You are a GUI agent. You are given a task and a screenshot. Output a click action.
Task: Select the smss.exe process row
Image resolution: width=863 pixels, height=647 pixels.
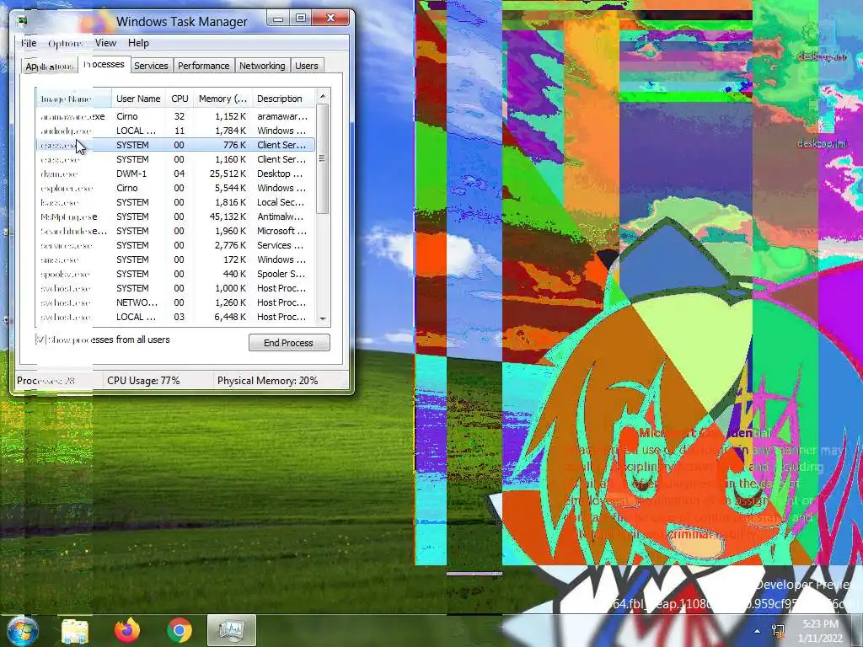coord(176,259)
